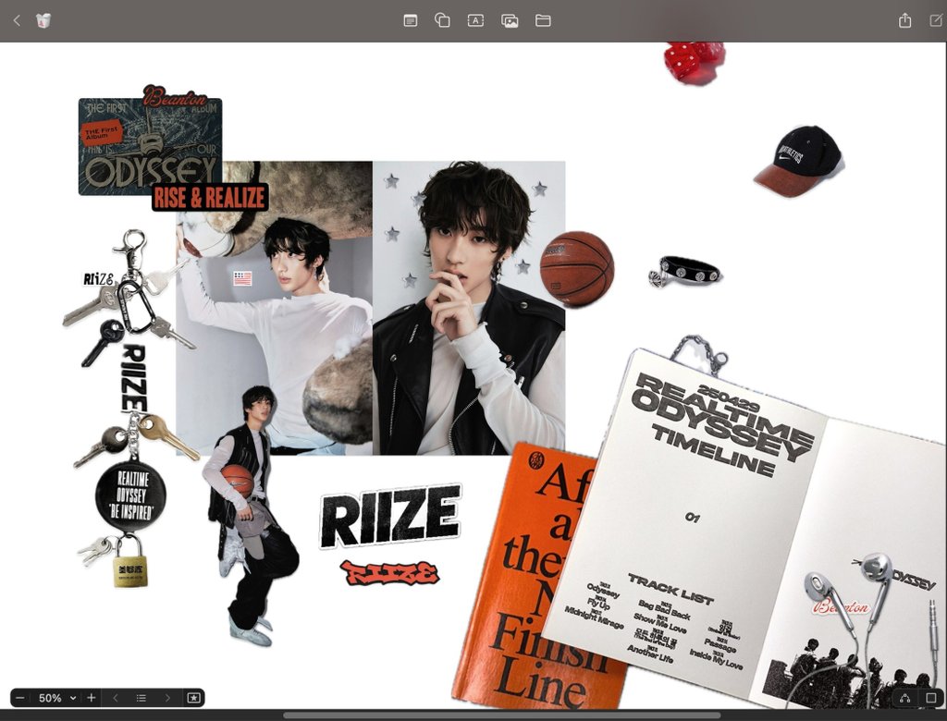Image resolution: width=947 pixels, height=721 pixels.
Task: Select the RISE & REALIZE sticker
Action: [210, 198]
